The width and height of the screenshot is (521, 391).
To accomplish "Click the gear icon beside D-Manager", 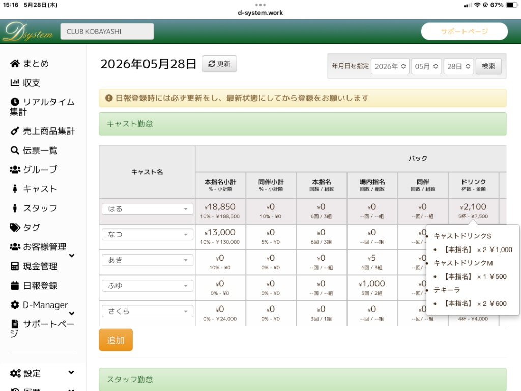I will [15, 304].
